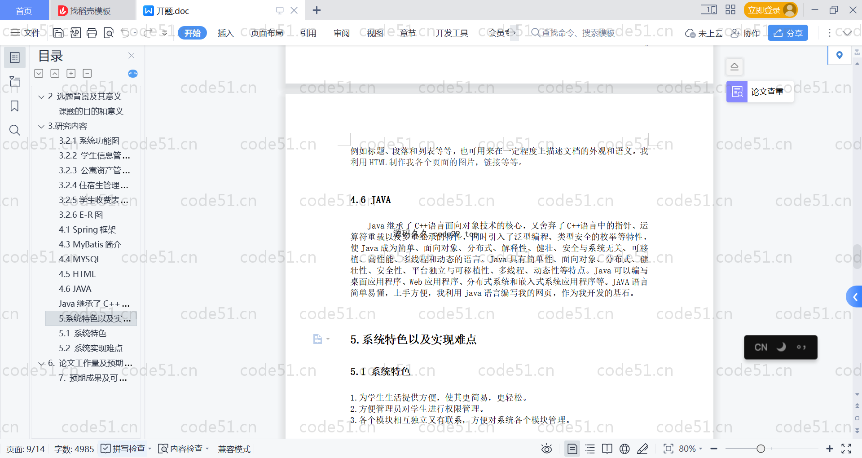The image size is (862, 458).
Task: Click the save document icon
Action: (x=58, y=33)
